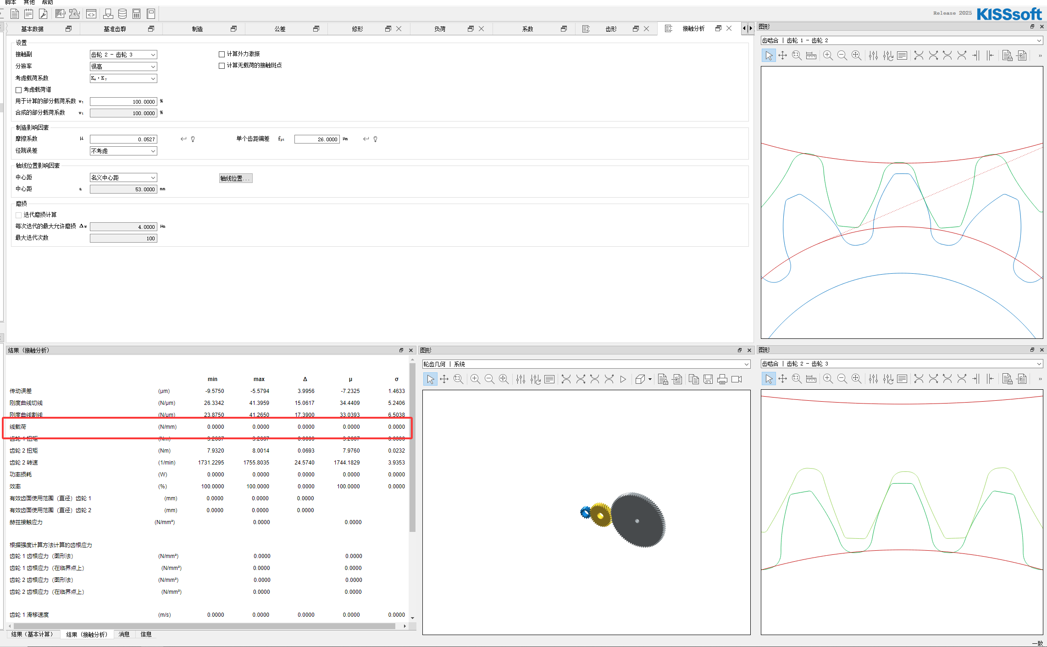Print the system geometry graphic
The width and height of the screenshot is (1047, 647).
coord(722,379)
